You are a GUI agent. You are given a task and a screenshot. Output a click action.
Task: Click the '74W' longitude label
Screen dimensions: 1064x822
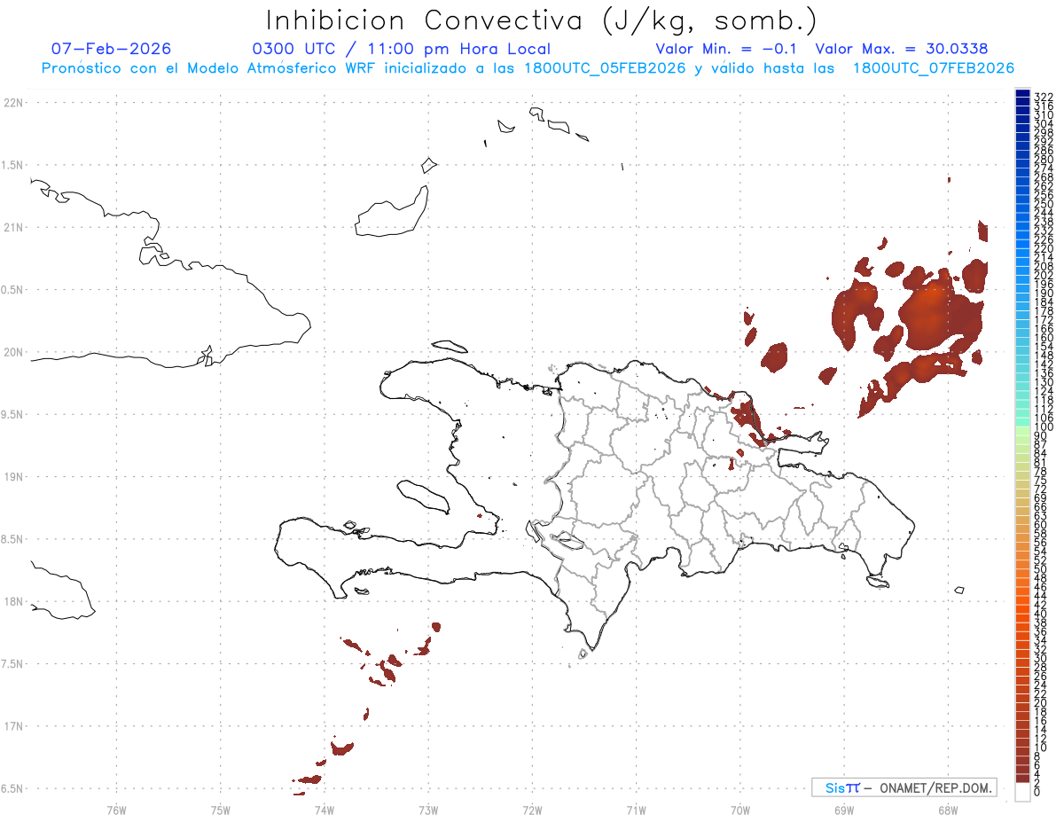point(325,809)
